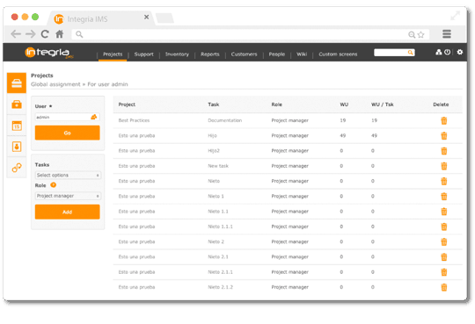
Task: Click the user picker icon in admin field
Action: click(94, 117)
